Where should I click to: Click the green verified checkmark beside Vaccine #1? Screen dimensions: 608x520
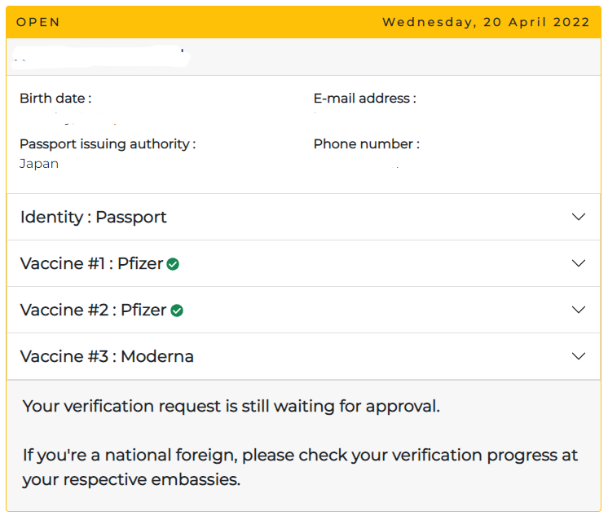pos(173,264)
